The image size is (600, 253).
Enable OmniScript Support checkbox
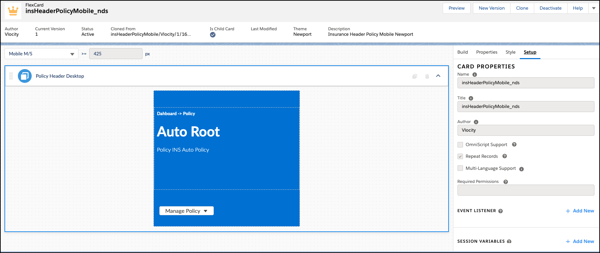pyautogui.click(x=460, y=145)
